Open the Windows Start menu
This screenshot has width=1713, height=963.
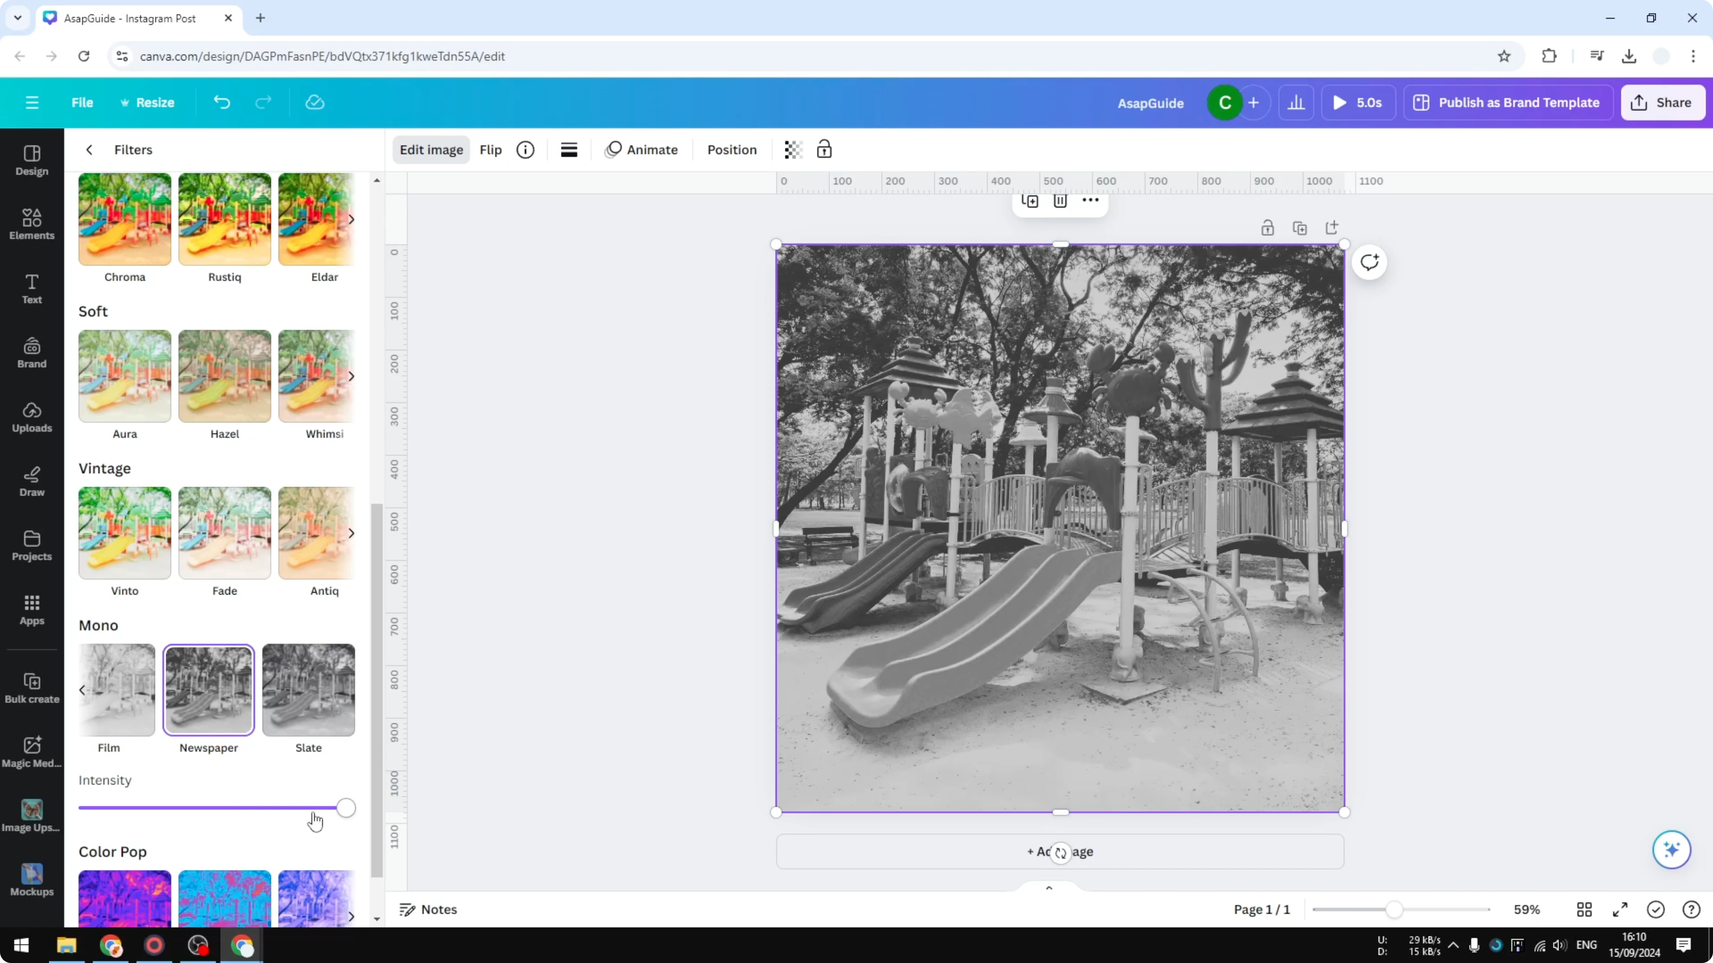point(21,945)
